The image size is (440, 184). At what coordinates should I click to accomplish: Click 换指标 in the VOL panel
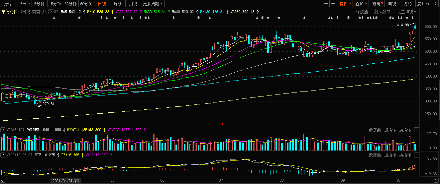point(405,130)
